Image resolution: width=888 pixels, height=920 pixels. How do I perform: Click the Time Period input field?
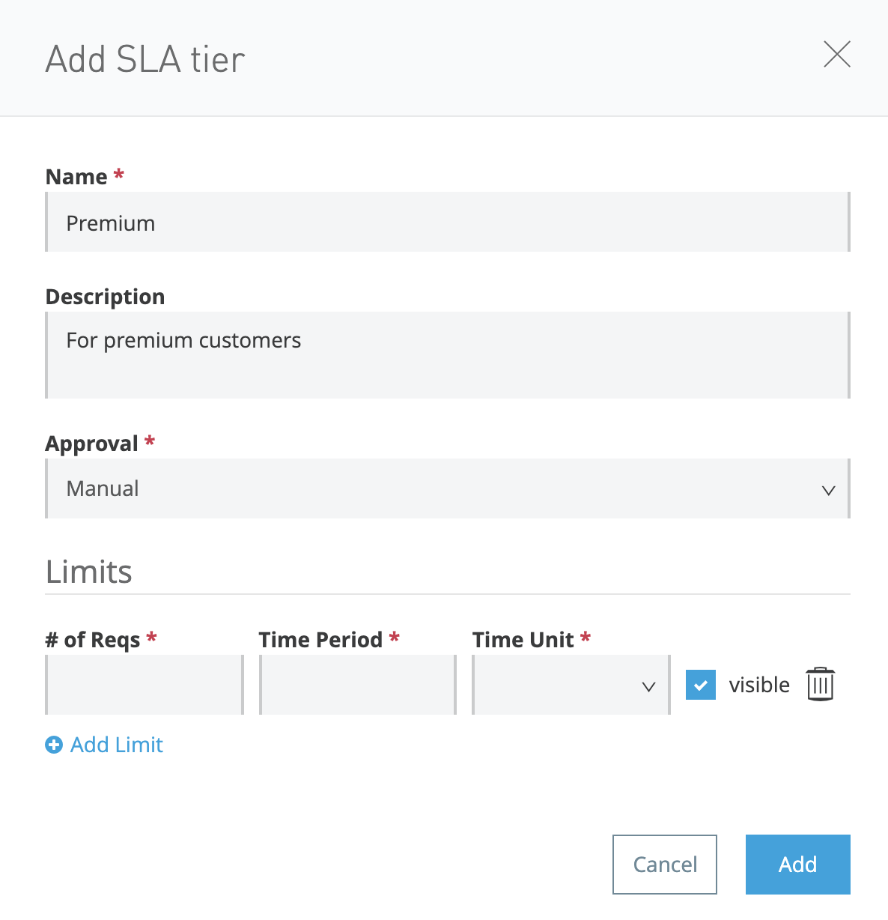click(x=357, y=685)
